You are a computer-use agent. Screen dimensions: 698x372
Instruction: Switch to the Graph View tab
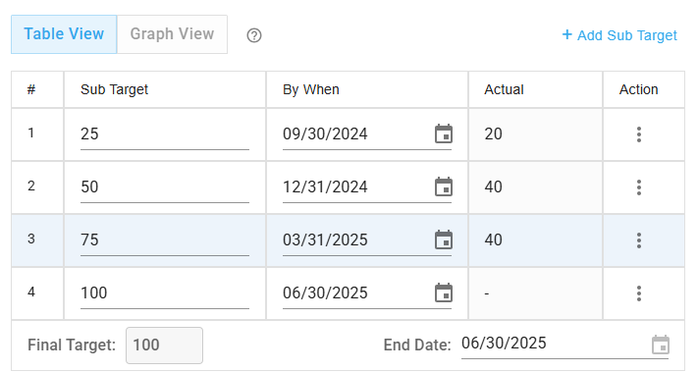coord(172,34)
